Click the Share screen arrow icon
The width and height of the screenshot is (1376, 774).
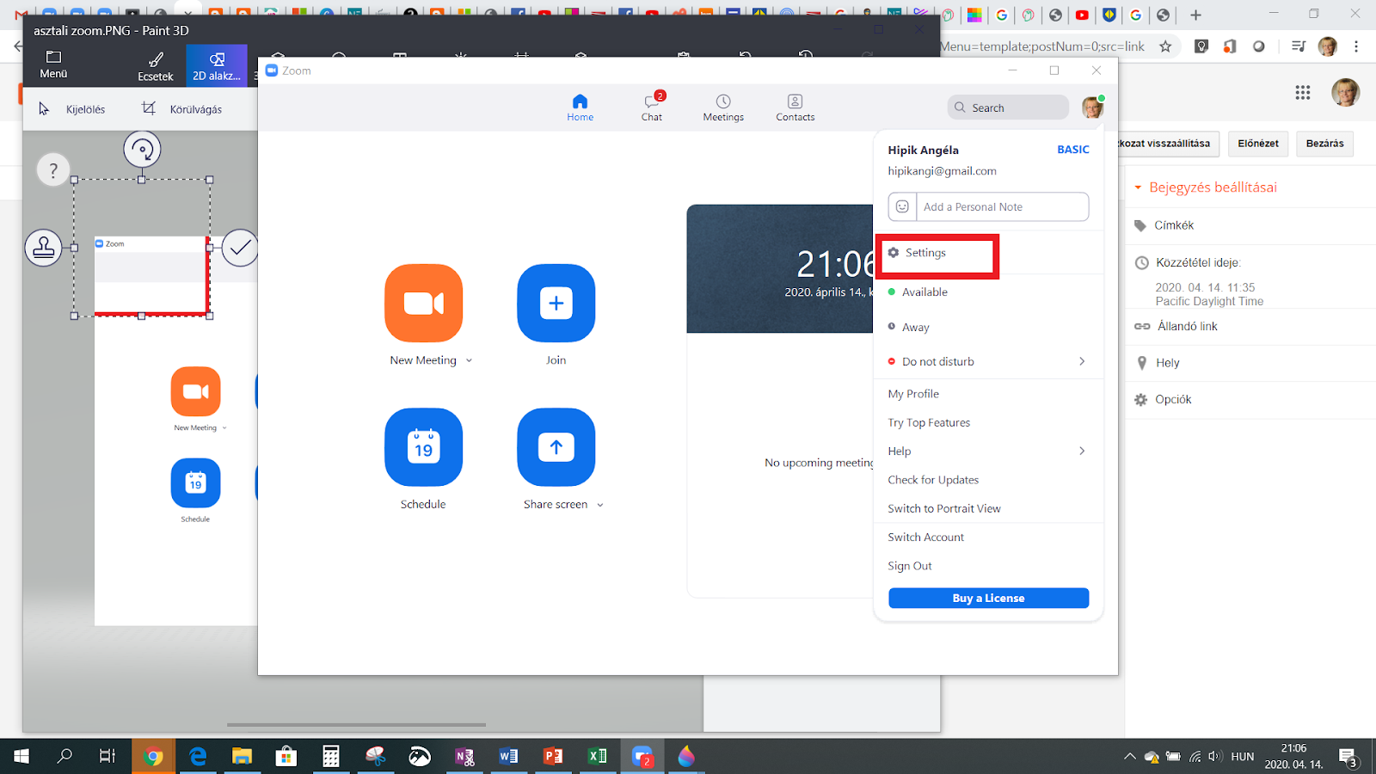coord(556,447)
